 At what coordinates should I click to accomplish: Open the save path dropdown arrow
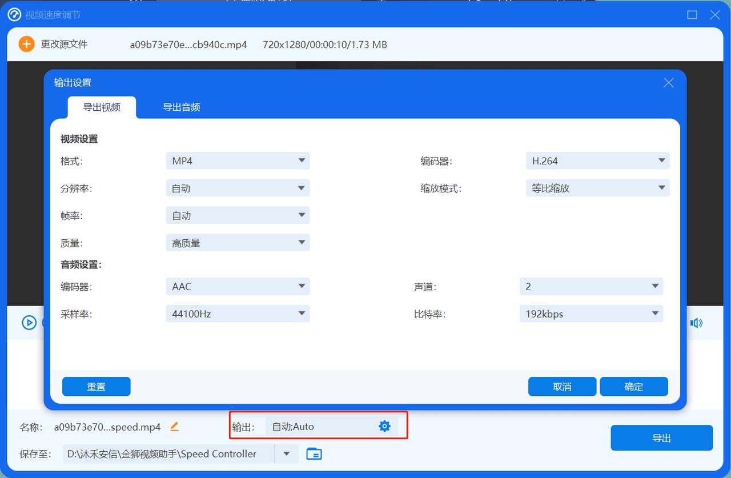[286, 453]
